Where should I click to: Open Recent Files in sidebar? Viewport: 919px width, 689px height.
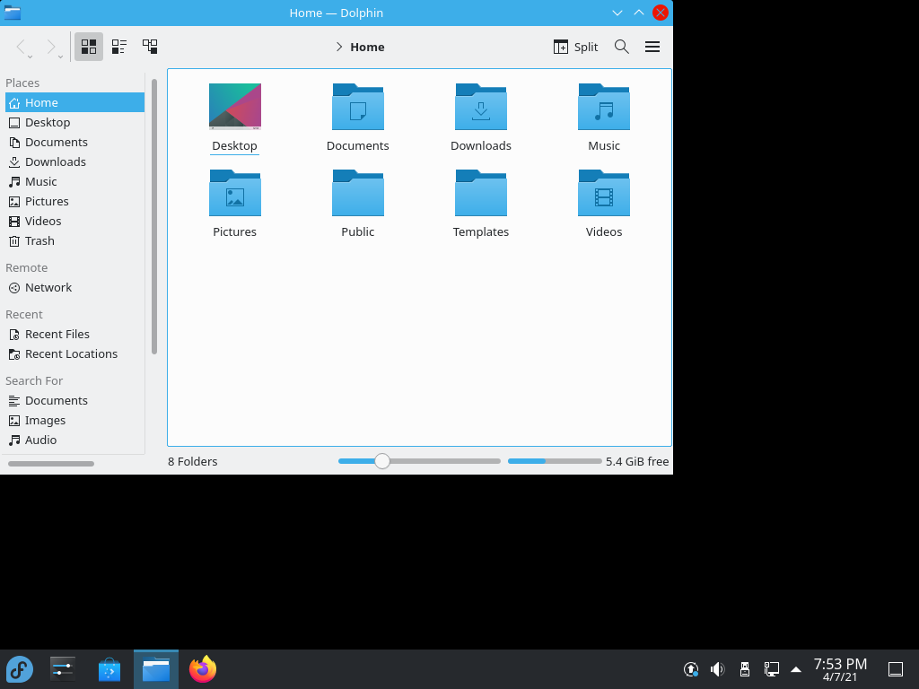click(x=75, y=334)
